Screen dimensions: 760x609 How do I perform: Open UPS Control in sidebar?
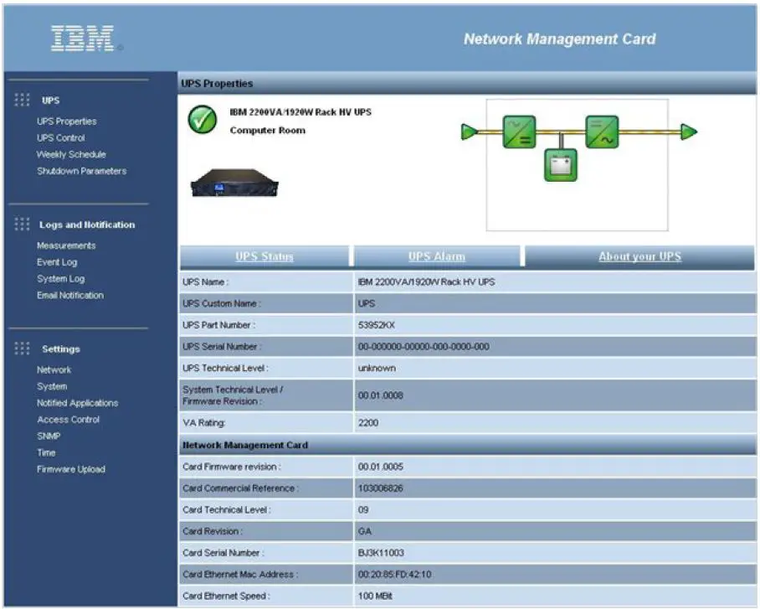click(60, 138)
